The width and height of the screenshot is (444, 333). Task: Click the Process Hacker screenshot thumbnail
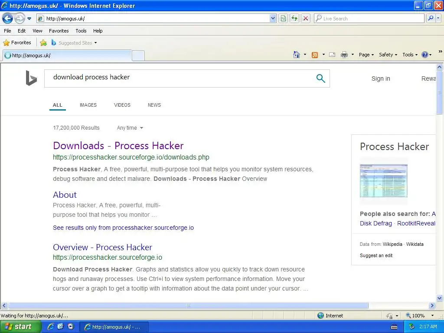pyautogui.click(x=383, y=181)
